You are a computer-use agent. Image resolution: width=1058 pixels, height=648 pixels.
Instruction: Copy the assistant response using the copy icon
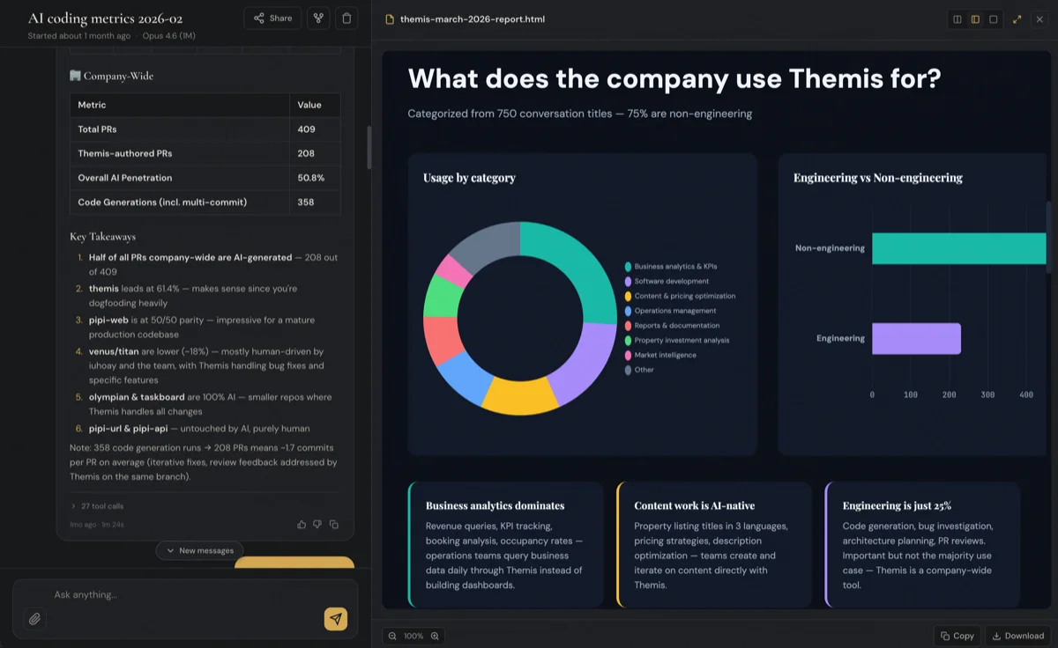tap(334, 524)
